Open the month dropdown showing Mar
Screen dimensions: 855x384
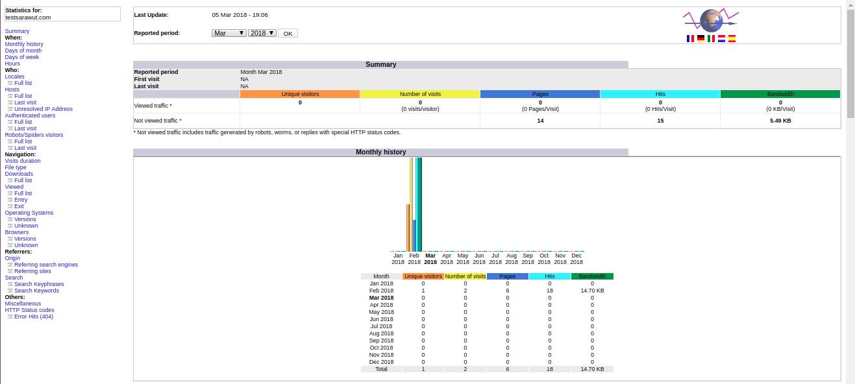point(229,33)
